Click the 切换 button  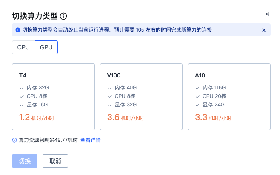25,161
